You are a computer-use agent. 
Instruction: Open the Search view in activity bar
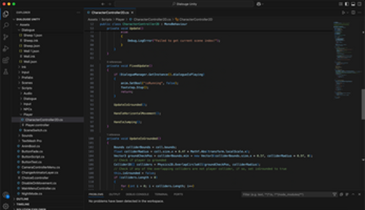(x=6, y=25)
